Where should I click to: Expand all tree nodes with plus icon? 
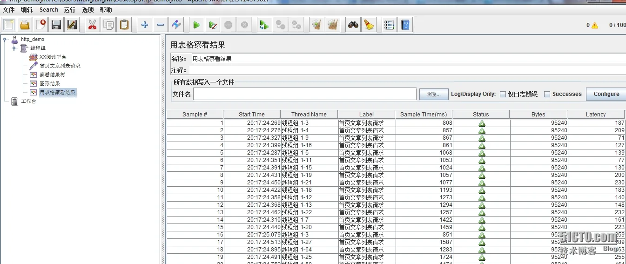pos(145,25)
